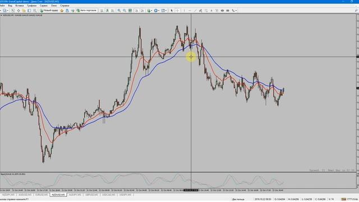359x202 pixels.
Task: Switch chart to candlestick mode
Action: (107, 11)
